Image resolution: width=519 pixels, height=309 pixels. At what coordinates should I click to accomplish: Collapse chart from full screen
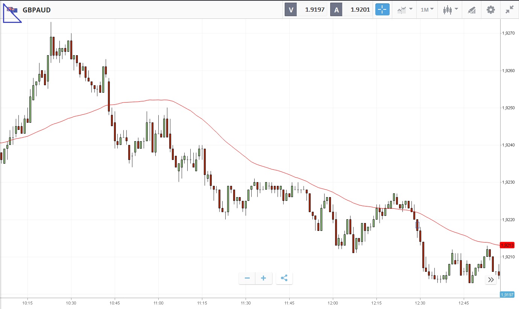(509, 10)
